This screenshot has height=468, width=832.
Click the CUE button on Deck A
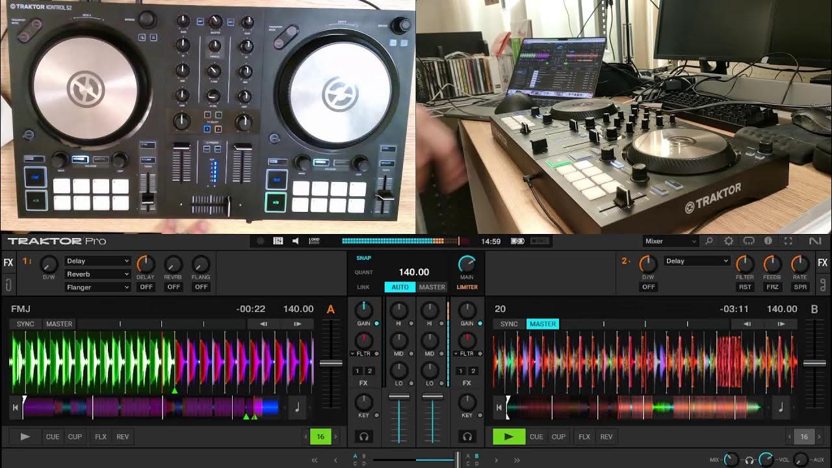coord(53,437)
